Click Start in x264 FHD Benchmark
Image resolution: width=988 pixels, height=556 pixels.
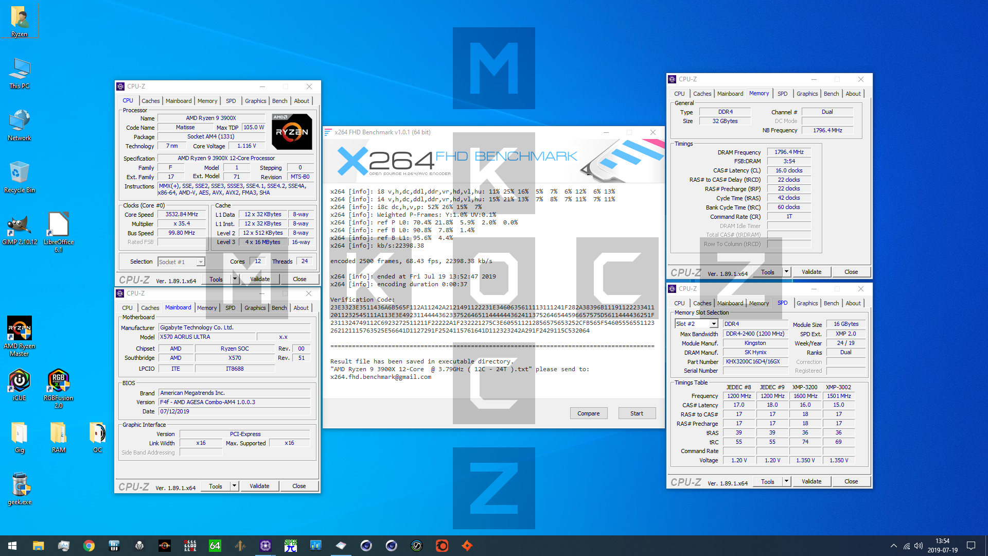coord(637,413)
